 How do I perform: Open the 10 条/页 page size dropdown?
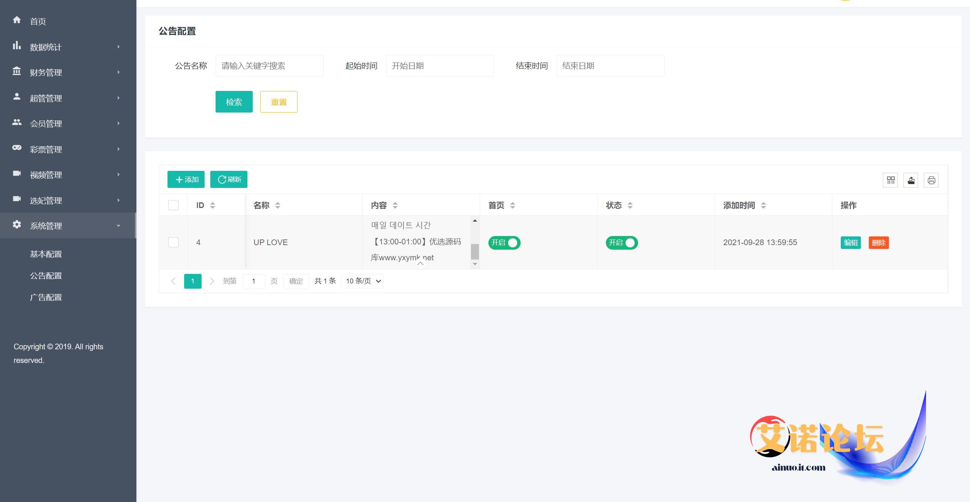click(363, 281)
